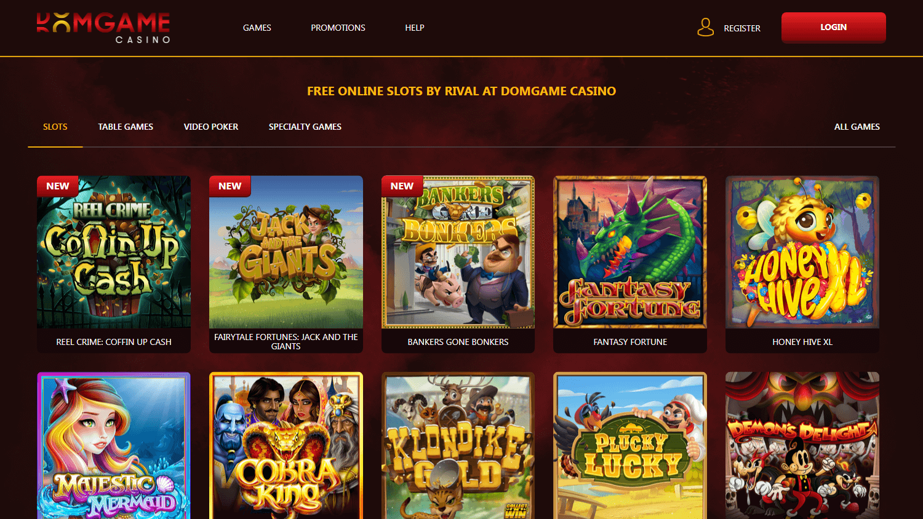Open the Reel Crime: Coffin Up Cash game
This screenshot has width=923, height=519.
point(114,252)
